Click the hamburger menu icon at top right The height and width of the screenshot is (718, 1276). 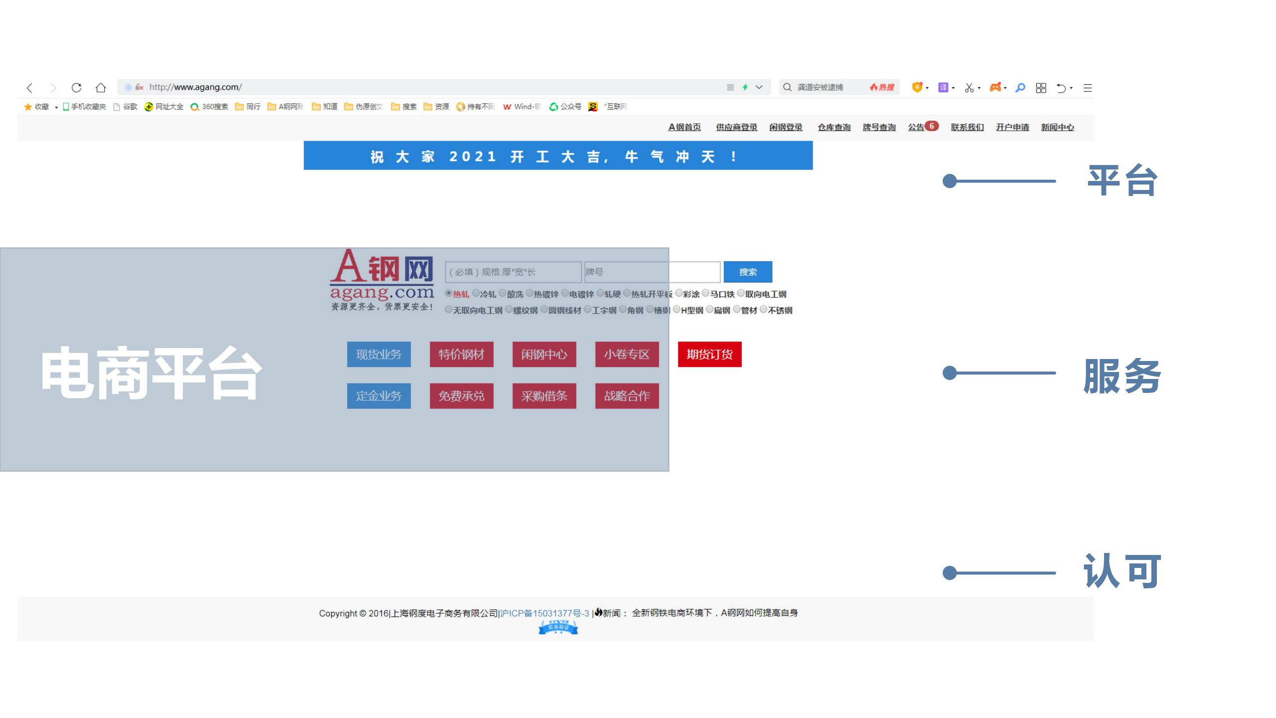[1087, 87]
